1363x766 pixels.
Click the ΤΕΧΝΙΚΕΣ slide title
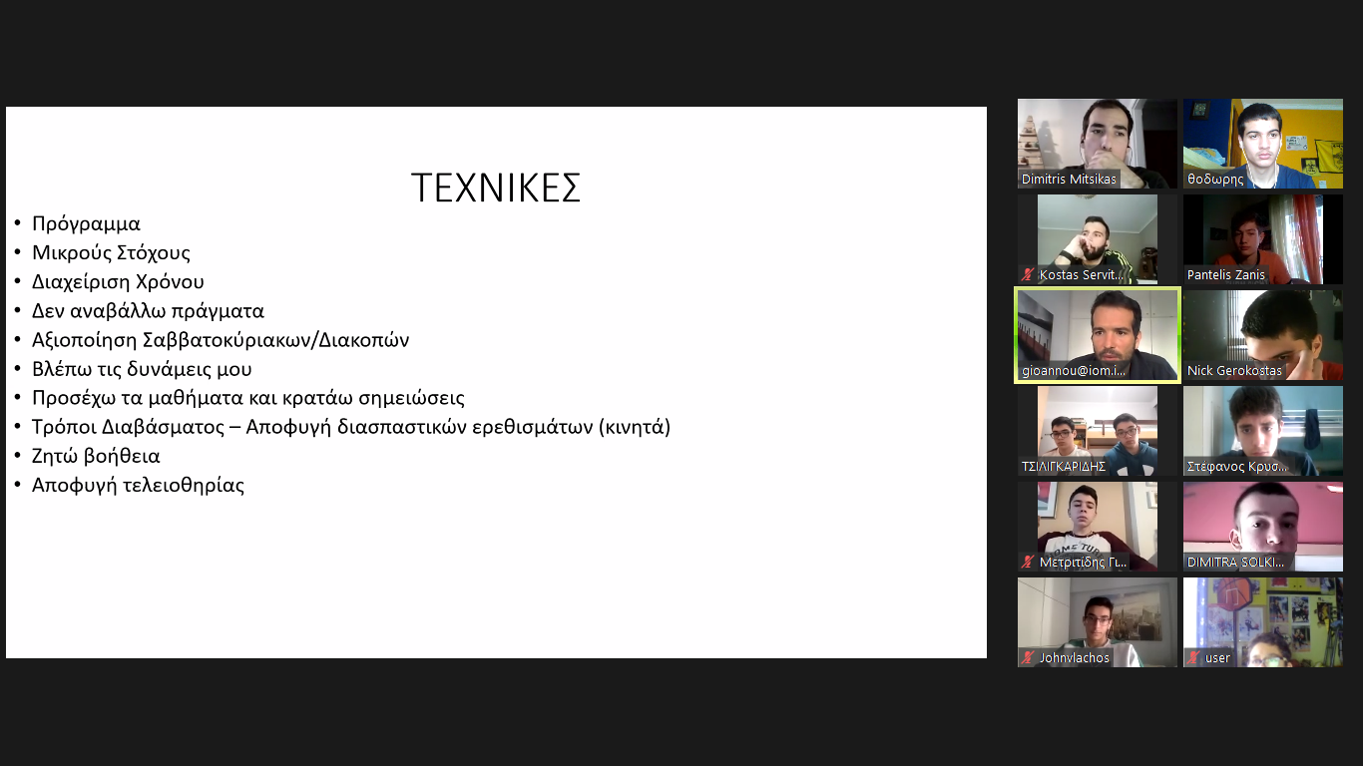tap(496, 188)
